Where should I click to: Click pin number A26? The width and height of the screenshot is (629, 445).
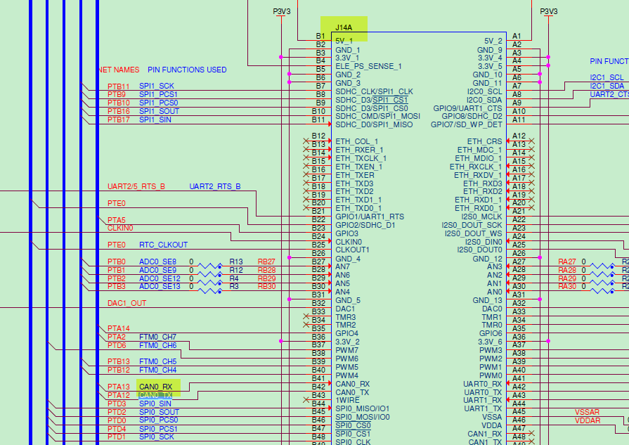pyautogui.click(x=519, y=253)
